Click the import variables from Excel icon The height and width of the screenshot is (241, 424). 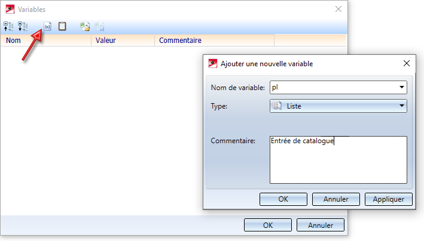point(85,26)
